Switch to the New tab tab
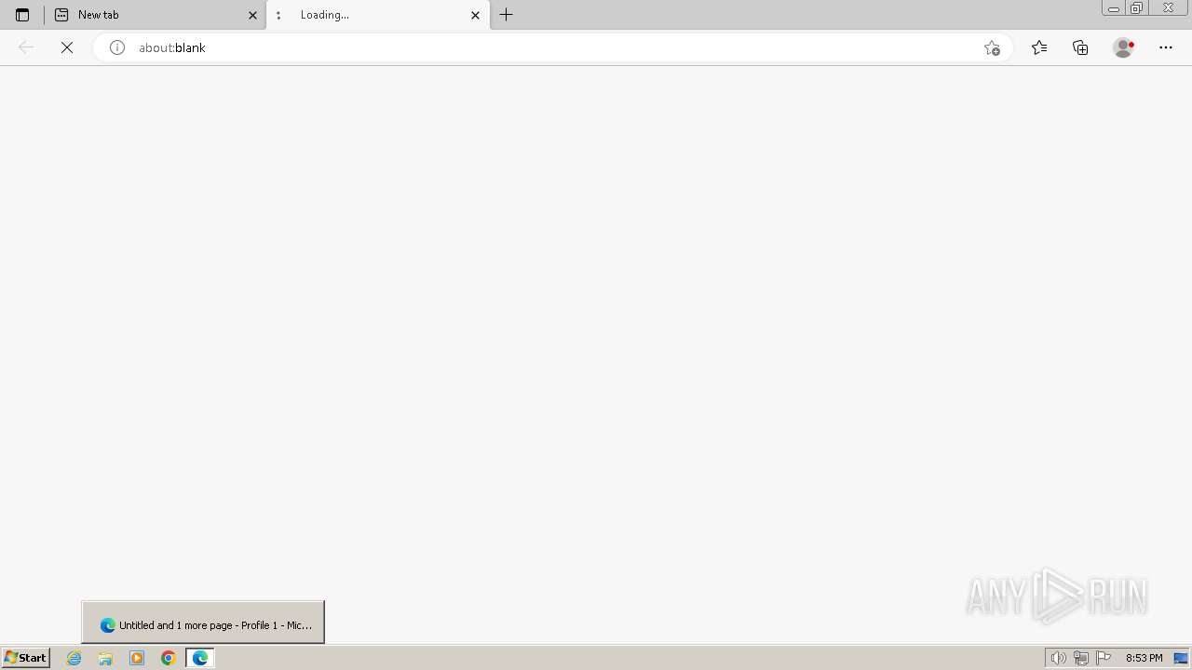 [155, 15]
